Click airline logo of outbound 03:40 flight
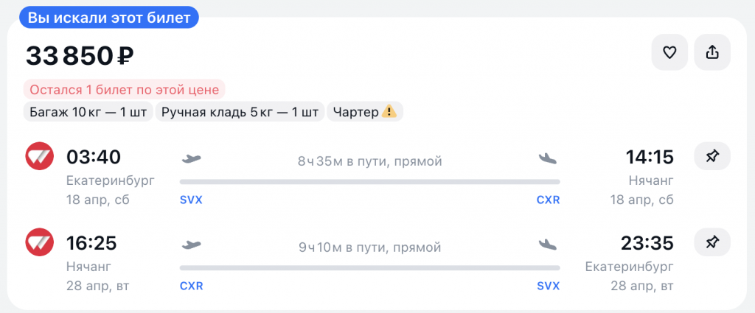This screenshot has height=313, width=755. 39,156
